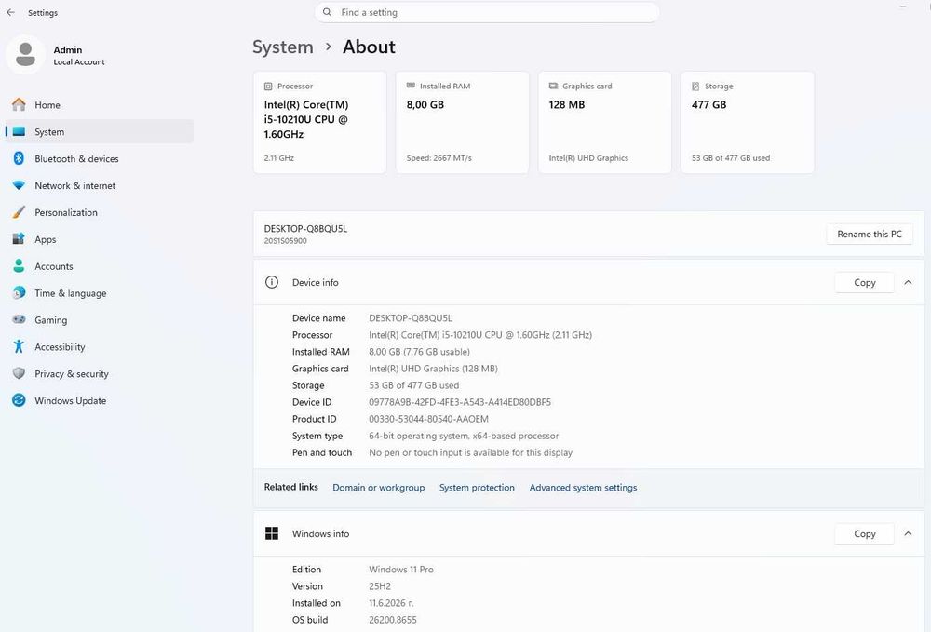
Task: Click the Admin user avatar picture
Action: coord(25,55)
